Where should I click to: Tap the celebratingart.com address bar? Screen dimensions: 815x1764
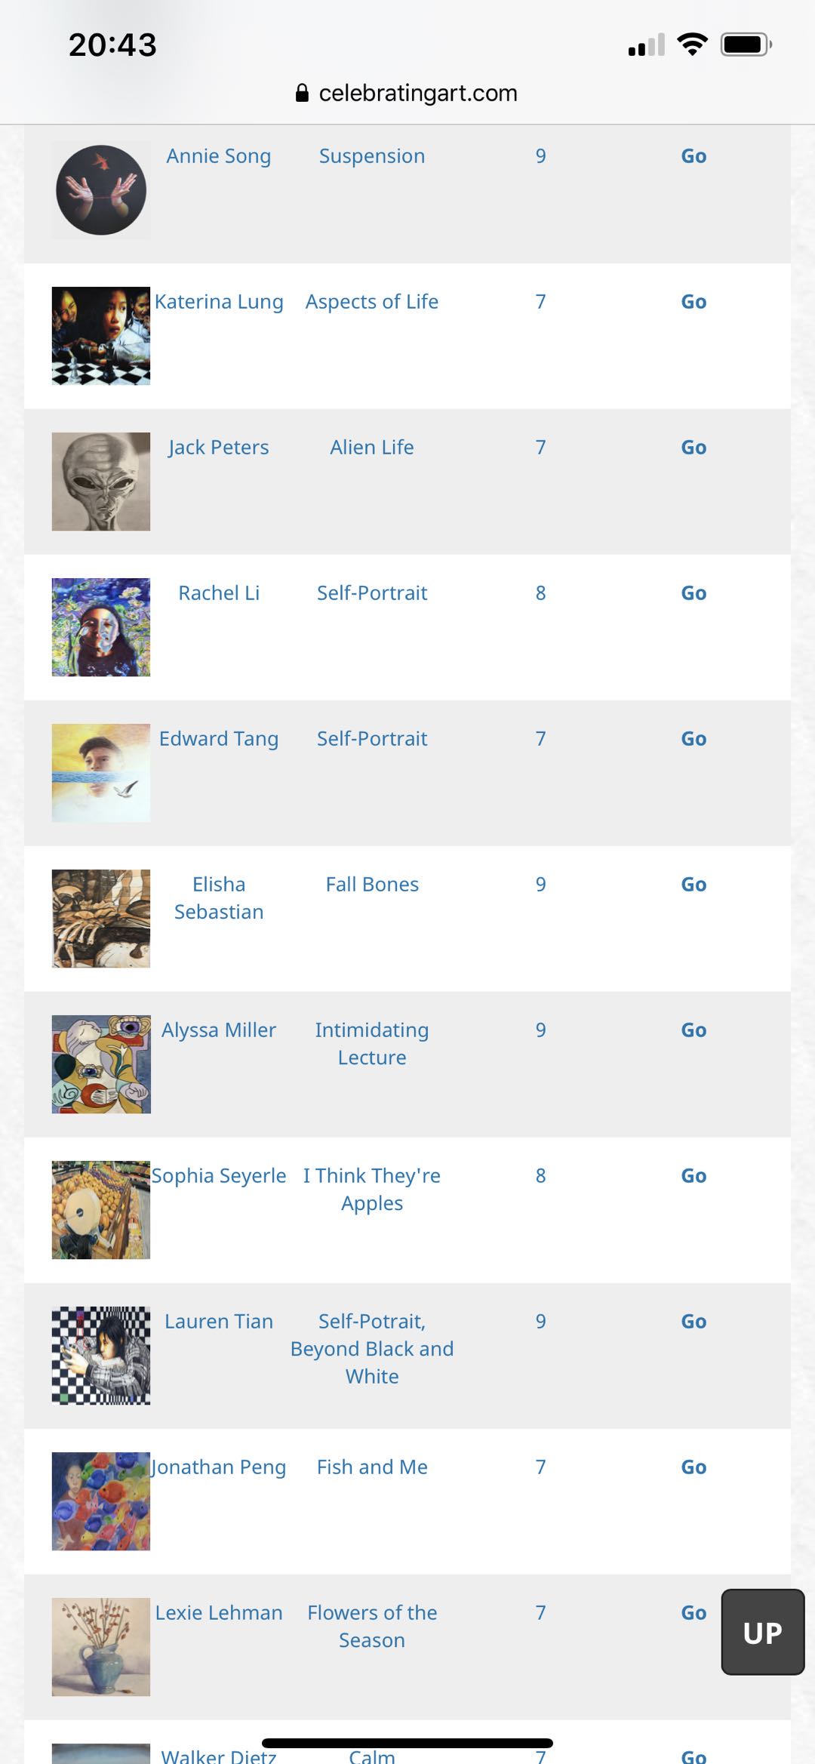click(x=418, y=93)
